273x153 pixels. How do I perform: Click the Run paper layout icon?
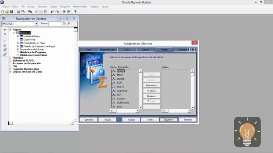click(x=64, y=12)
